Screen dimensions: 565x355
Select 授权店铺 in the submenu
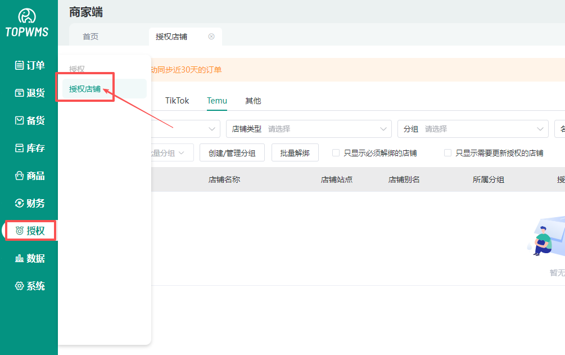[85, 89]
